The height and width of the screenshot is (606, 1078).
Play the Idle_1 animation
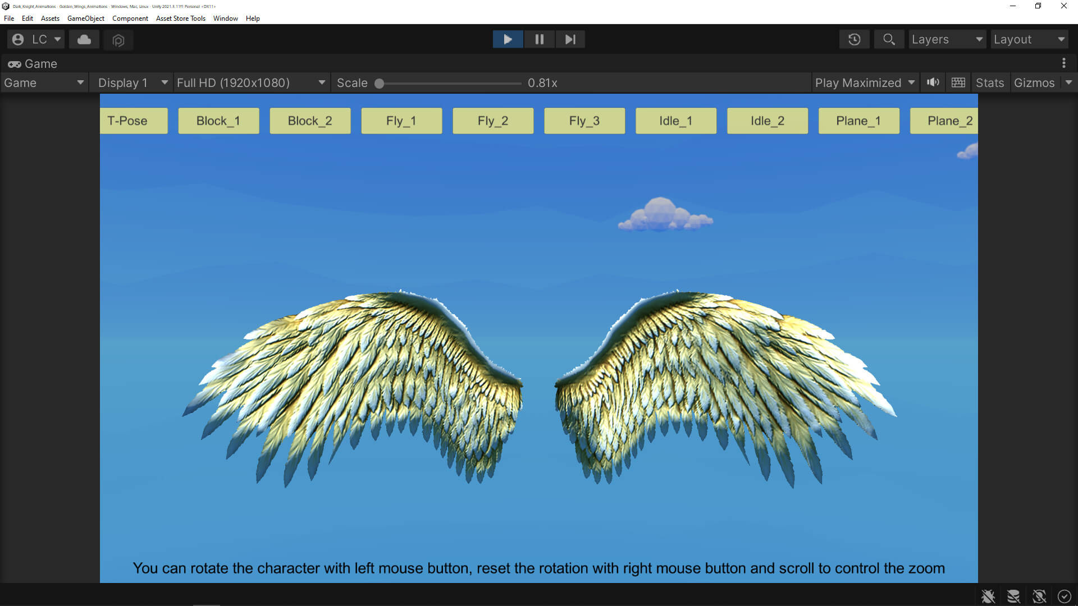(676, 121)
